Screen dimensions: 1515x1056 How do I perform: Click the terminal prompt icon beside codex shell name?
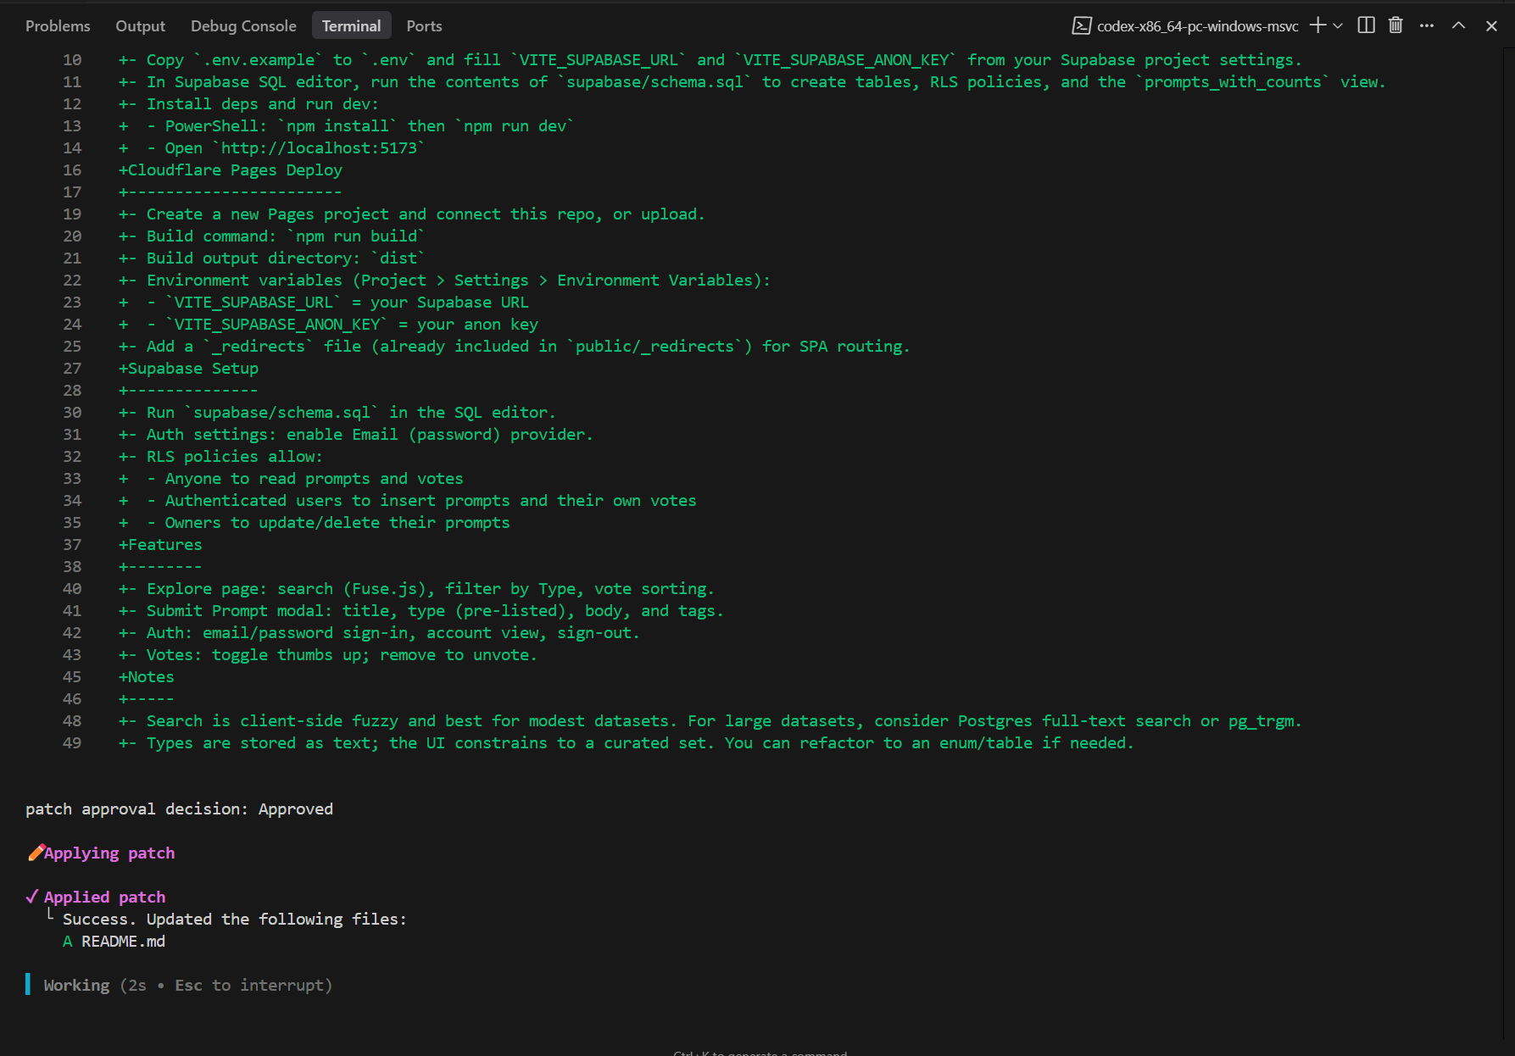pyautogui.click(x=1083, y=26)
